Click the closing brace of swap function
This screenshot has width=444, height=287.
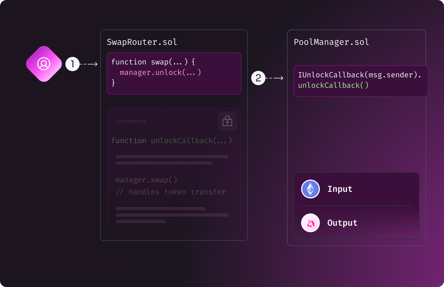113,83
